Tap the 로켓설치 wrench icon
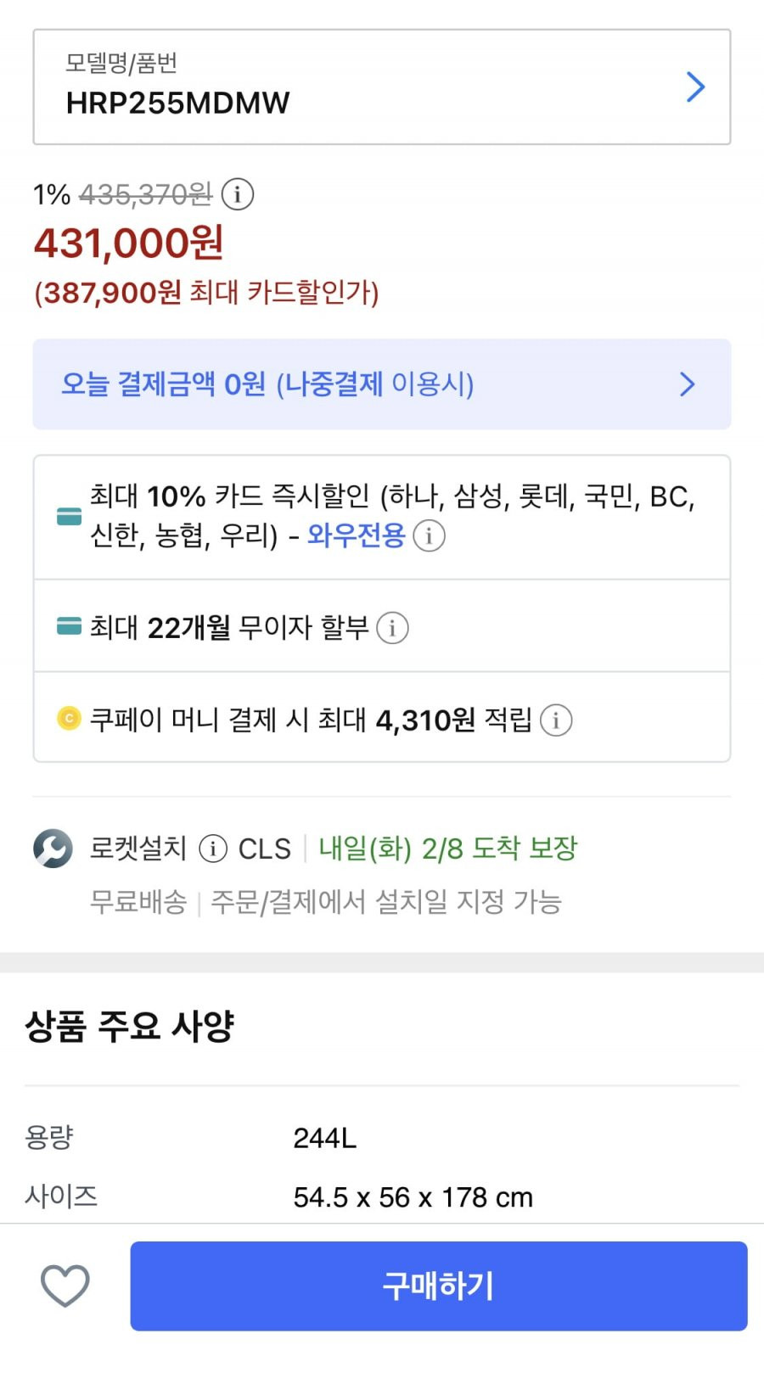 click(53, 849)
